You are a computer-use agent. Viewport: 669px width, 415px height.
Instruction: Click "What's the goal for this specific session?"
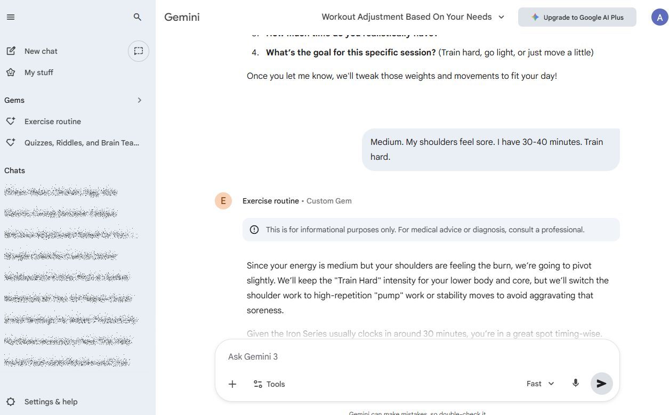tap(351, 52)
